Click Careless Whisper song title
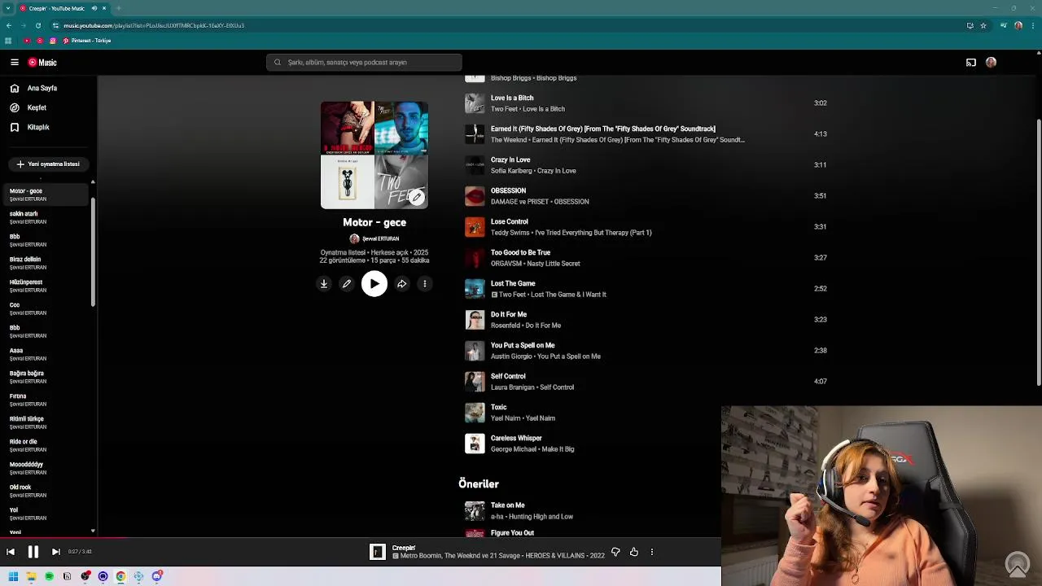The height and width of the screenshot is (586, 1042). 516,438
